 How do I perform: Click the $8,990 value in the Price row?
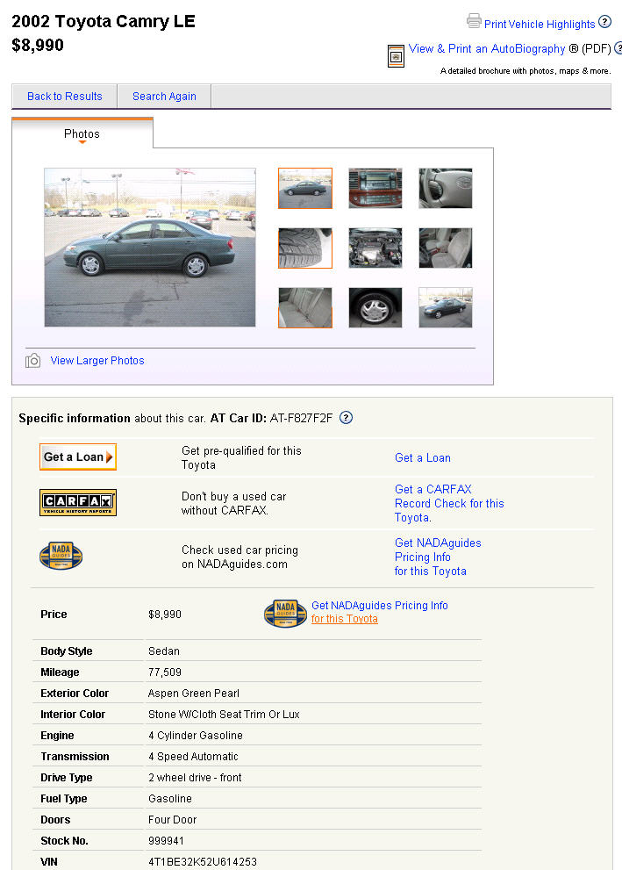(165, 615)
